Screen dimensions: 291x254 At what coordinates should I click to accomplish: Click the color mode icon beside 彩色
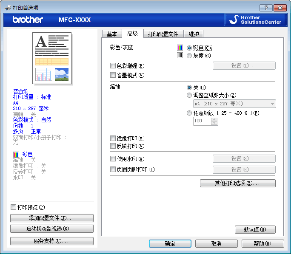pyautogui.click(x=180, y=48)
